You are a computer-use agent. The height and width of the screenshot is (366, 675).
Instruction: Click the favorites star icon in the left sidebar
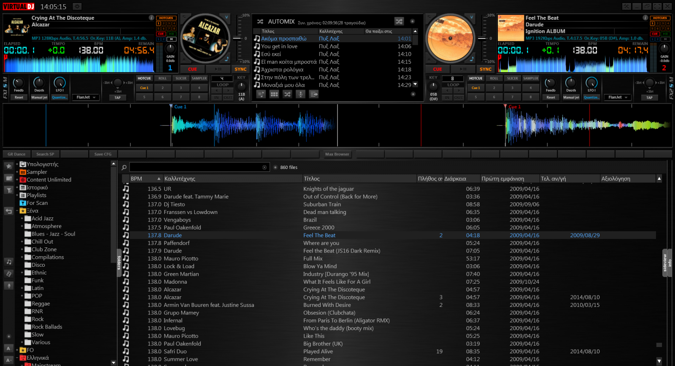coord(8,166)
